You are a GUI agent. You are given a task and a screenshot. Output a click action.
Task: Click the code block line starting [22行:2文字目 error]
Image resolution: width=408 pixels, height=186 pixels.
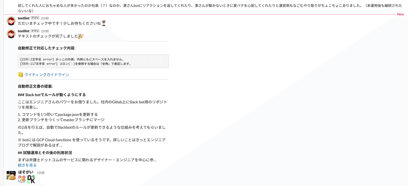pos(72,59)
